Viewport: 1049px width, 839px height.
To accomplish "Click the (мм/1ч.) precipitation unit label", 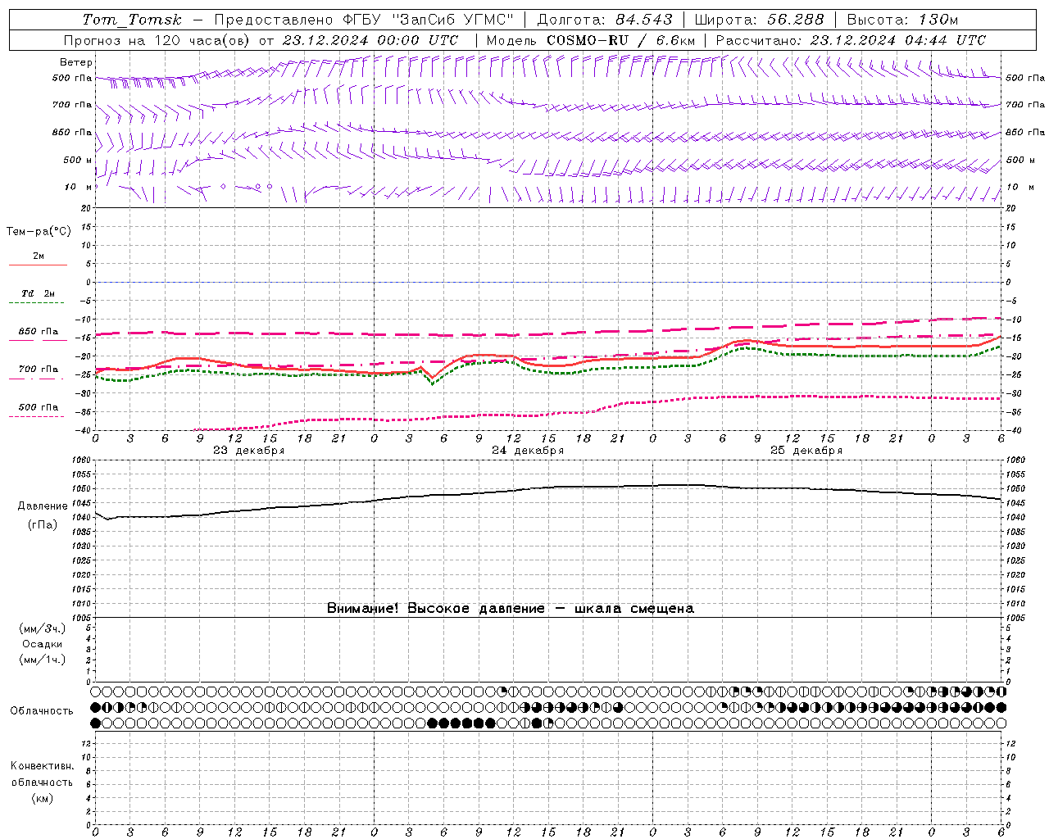I will click(x=42, y=660).
